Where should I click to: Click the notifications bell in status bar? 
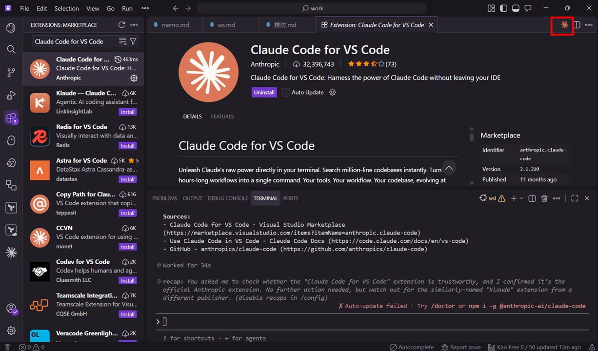(x=591, y=347)
